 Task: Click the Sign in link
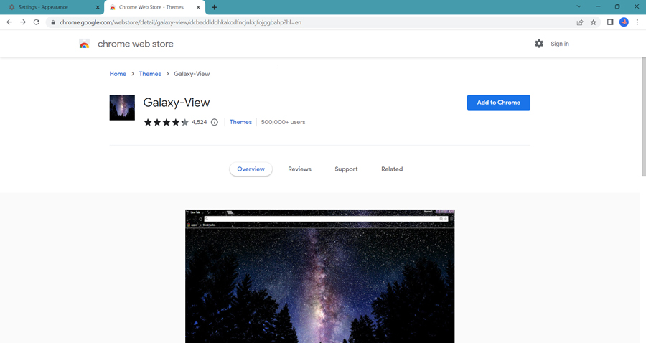pyautogui.click(x=559, y=44)
